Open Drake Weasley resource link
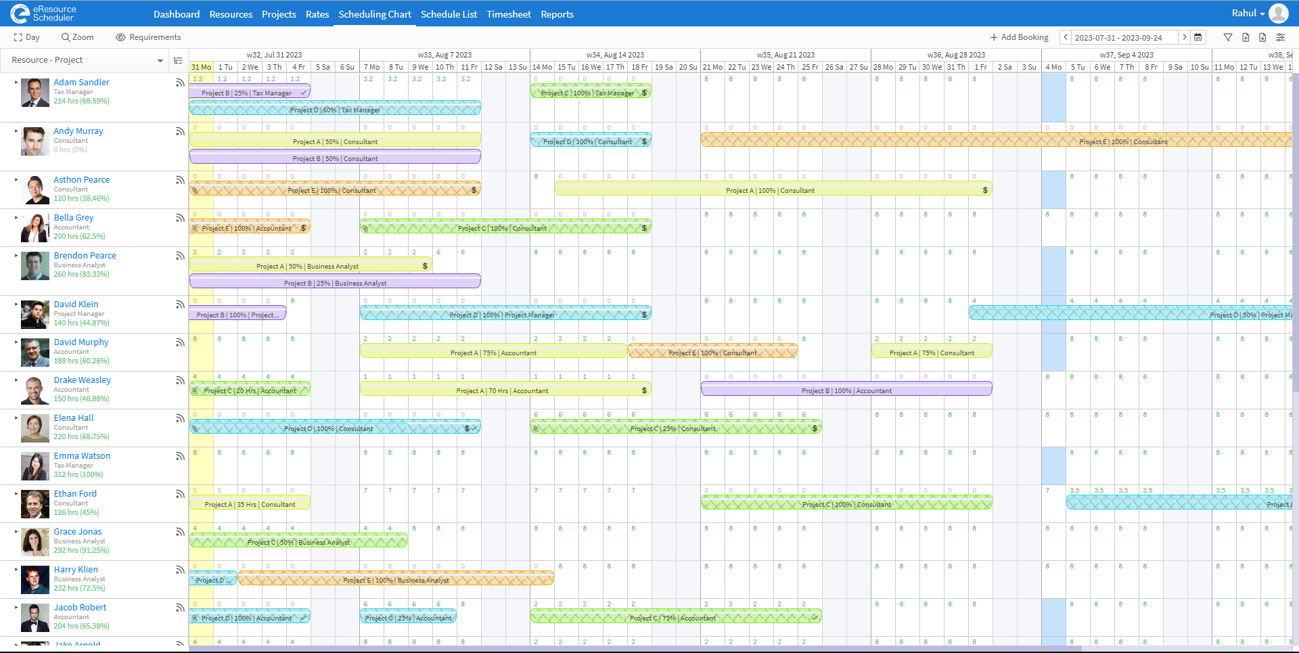 click(82, 380)
